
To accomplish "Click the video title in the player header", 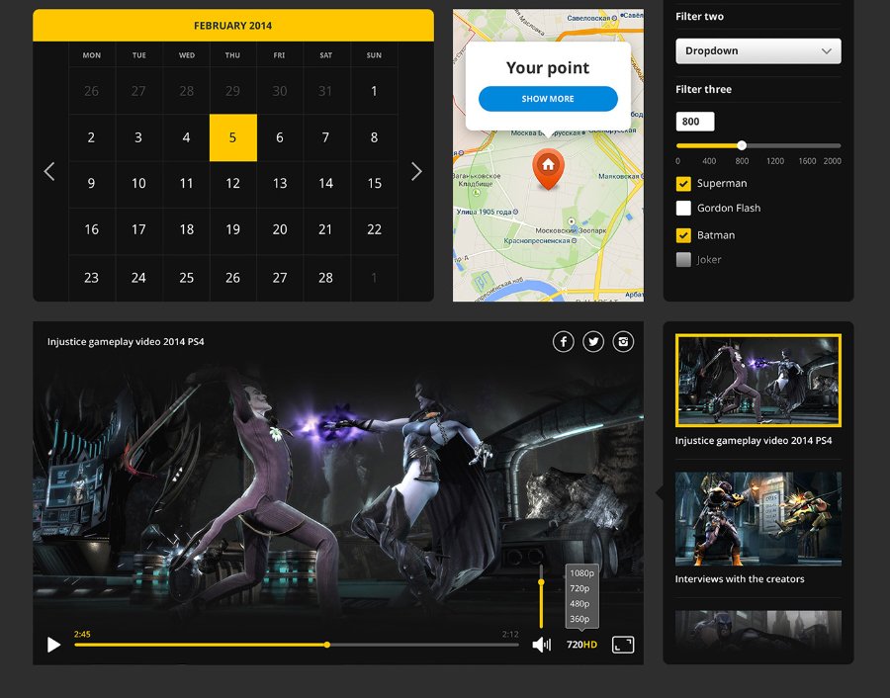I will tap(126, 342).
